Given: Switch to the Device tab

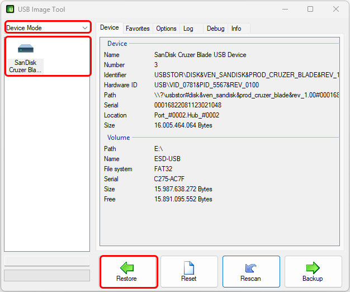Looking at the screenshot, I should click(x=110, y=27).
